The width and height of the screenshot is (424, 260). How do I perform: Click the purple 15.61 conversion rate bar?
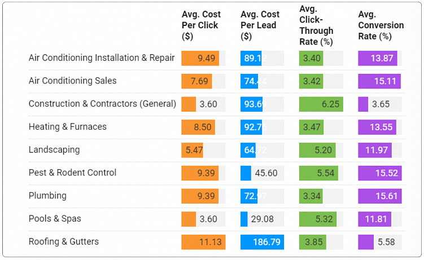pyautogui.click(x=380, y=196)
